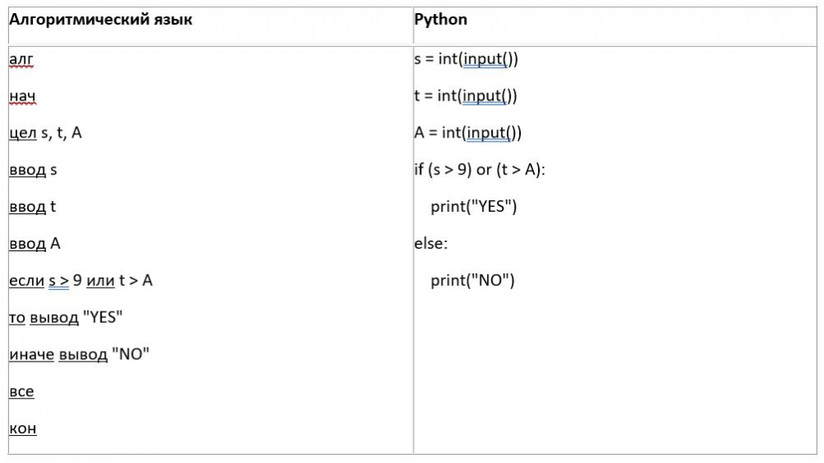824x463 pixels.
Task: Select the Python line "t = int(input())"
Action: [x=466, y=96]
